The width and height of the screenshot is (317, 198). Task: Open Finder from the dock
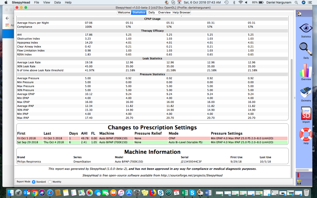(11, 193)
